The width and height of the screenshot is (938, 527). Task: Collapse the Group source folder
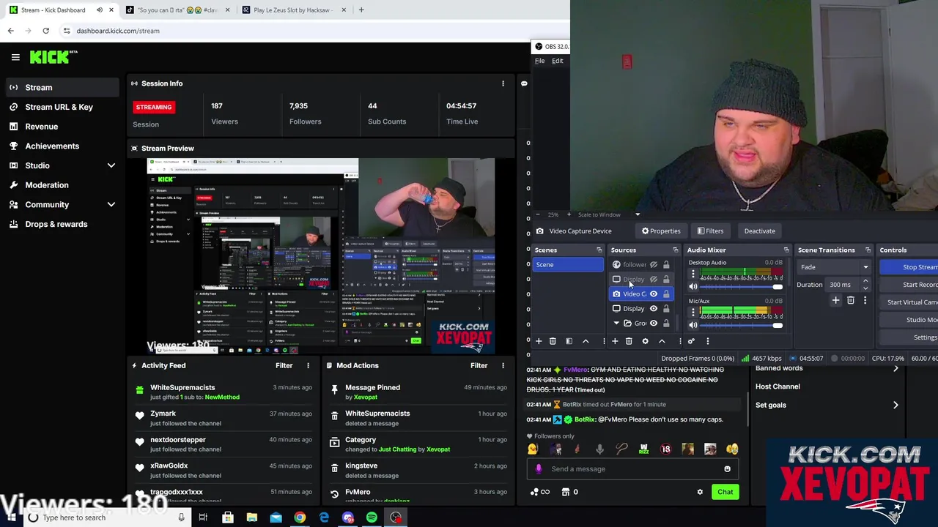[616, 324]
